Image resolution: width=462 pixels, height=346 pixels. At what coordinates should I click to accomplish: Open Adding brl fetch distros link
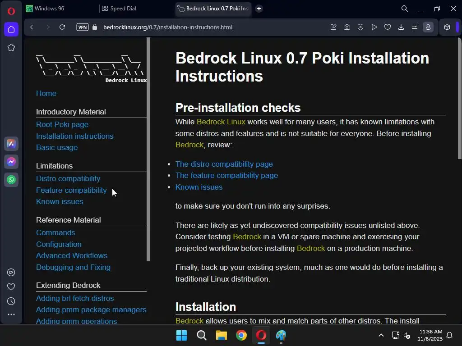pyautogui.click(x=75, y=298)
